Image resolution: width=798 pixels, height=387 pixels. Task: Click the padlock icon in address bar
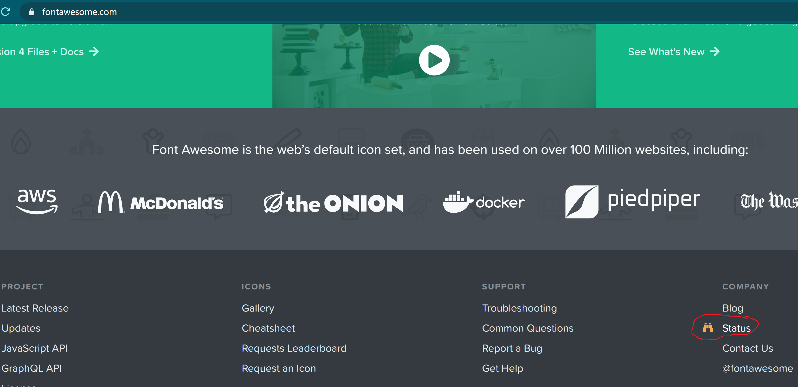[32, 12]
